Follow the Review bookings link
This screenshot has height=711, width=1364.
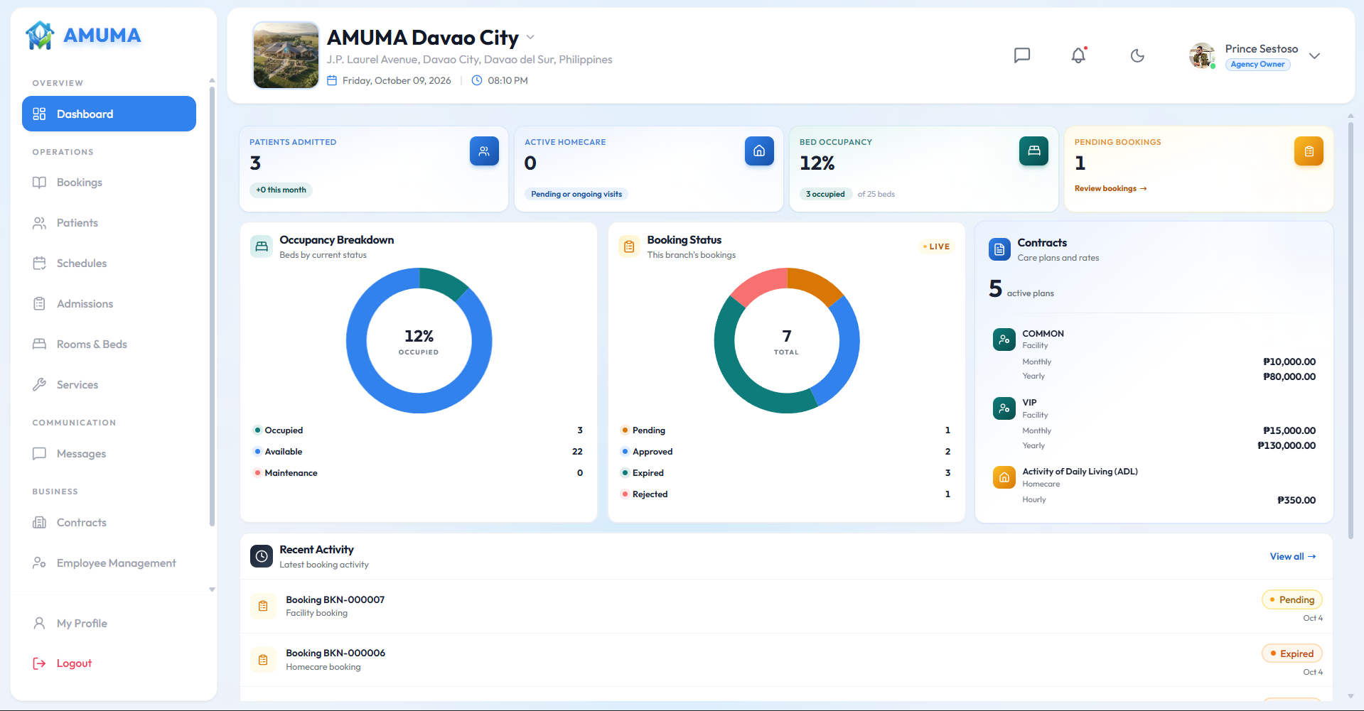(1110, 189)
